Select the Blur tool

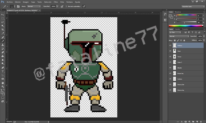click(x=3, y=60)
